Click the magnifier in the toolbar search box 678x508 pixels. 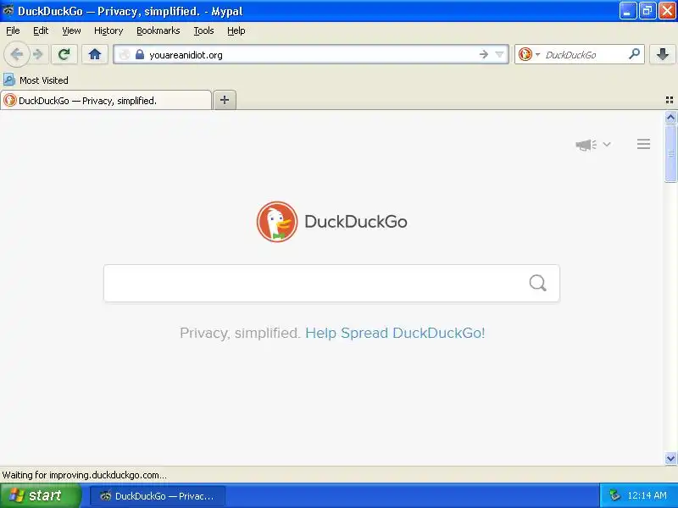[634, 54]
